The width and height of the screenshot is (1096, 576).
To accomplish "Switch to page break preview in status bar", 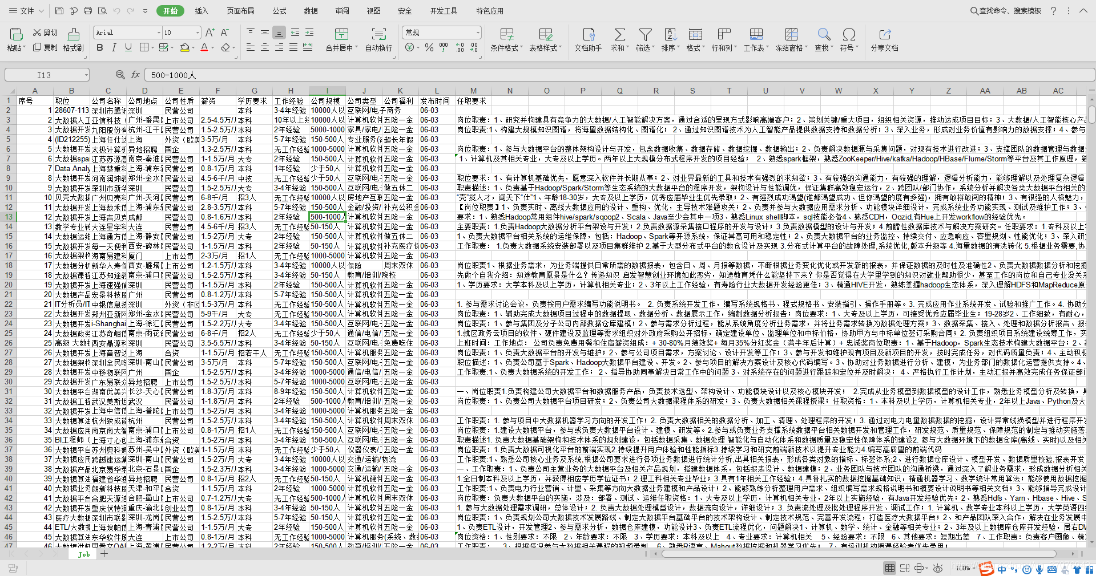I will click(905, 568).
